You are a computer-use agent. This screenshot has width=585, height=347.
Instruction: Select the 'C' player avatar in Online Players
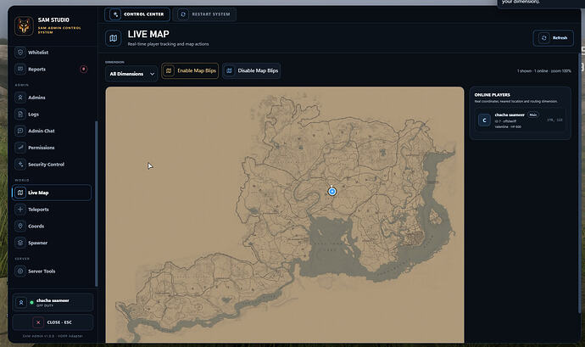point(484,120)
